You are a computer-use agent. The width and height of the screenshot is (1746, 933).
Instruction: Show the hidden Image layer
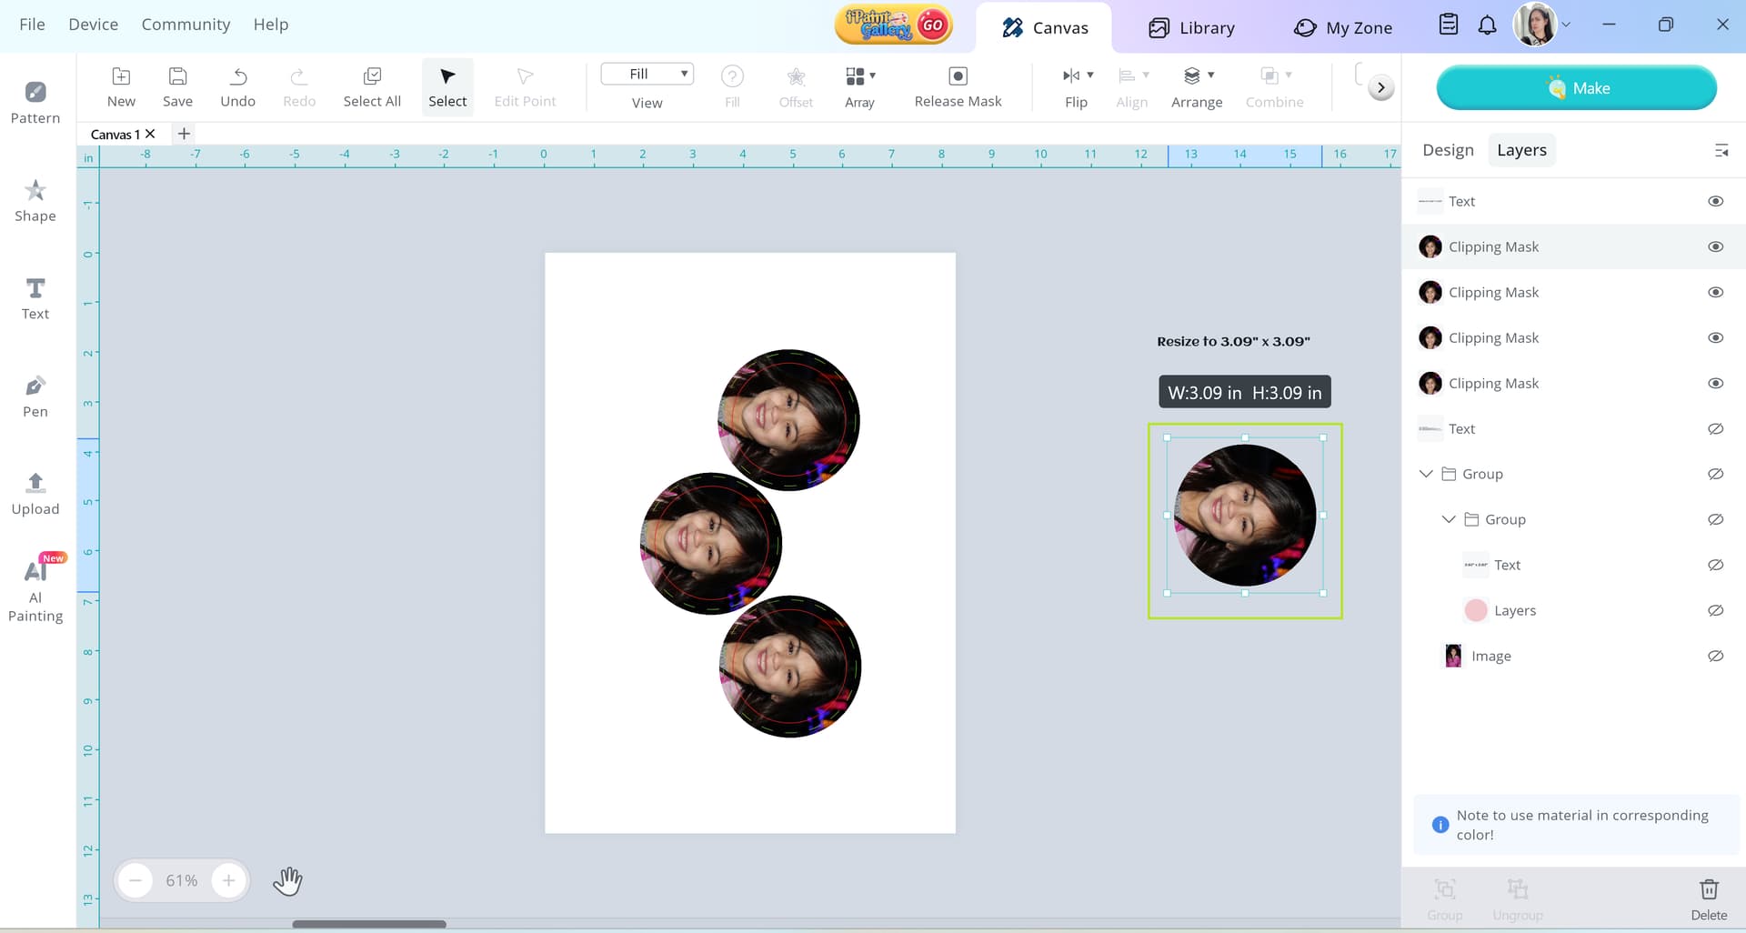tap(1715, 656)
